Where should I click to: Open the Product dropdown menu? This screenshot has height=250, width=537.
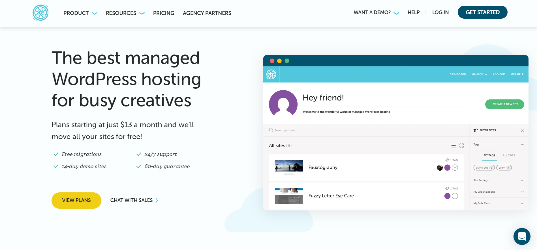point(80,13)
